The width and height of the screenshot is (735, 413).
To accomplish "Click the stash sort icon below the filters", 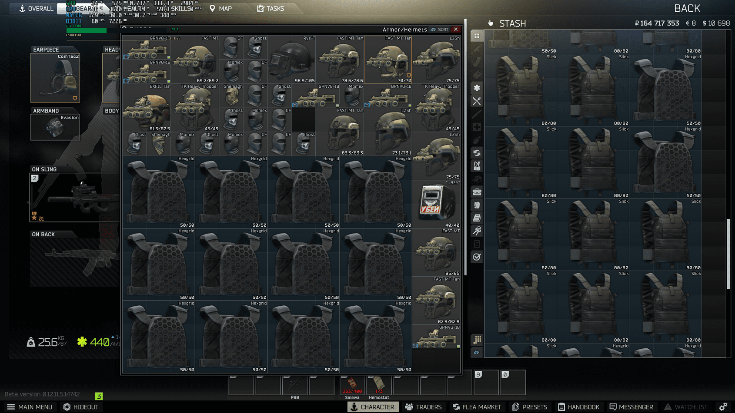I will click(477, 352).
